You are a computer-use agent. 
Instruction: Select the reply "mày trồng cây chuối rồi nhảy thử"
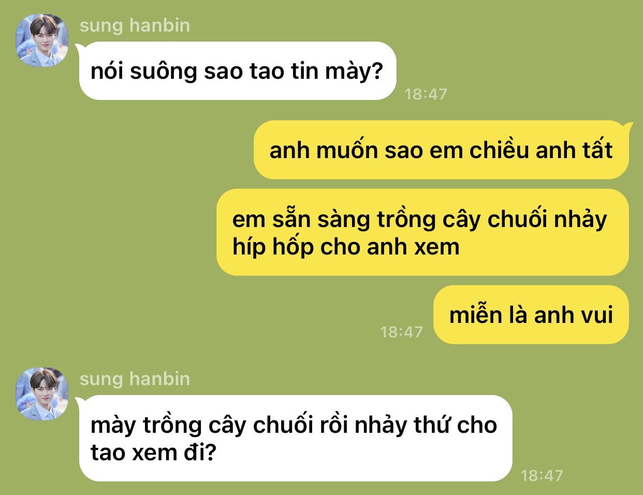pyautogui.click(x=296, y=439)
